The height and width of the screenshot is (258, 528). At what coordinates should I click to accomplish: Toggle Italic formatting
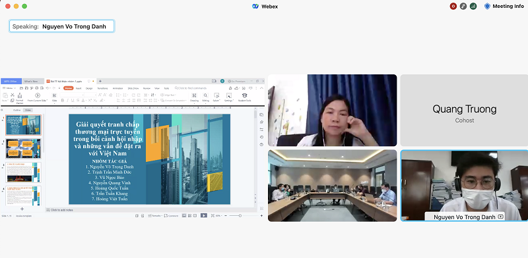pyautogui.click(x=68, y=101)
